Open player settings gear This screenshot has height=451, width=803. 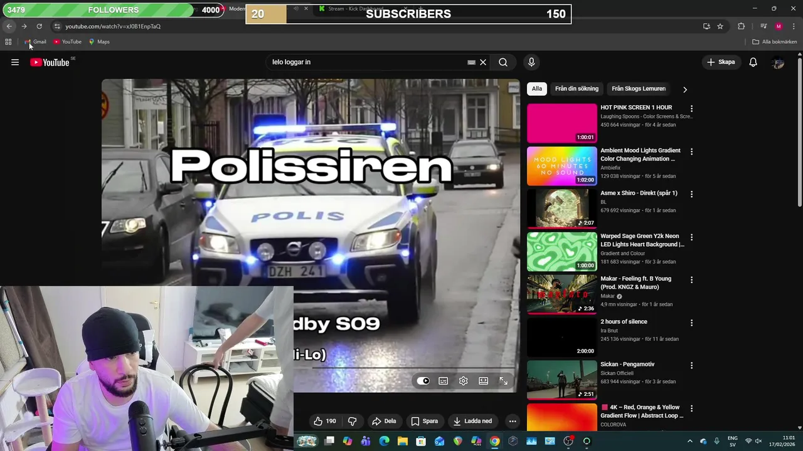click(x=464, y=381)
